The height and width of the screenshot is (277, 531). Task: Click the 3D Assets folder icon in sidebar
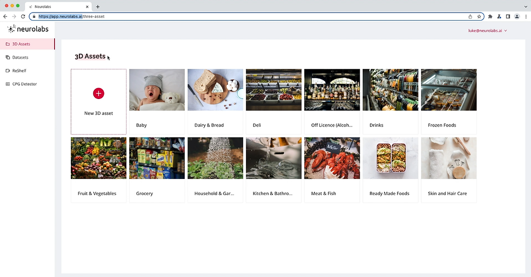tap(8, 44)
